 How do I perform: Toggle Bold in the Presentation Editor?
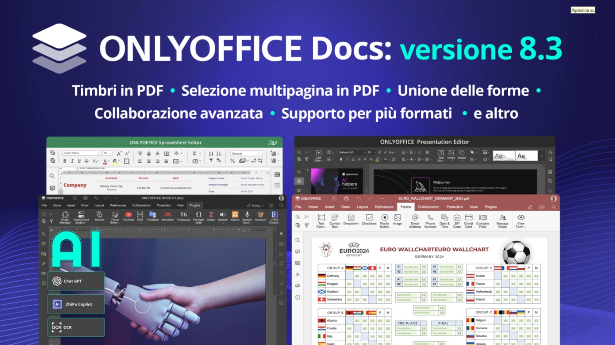[x=341, y=160]
